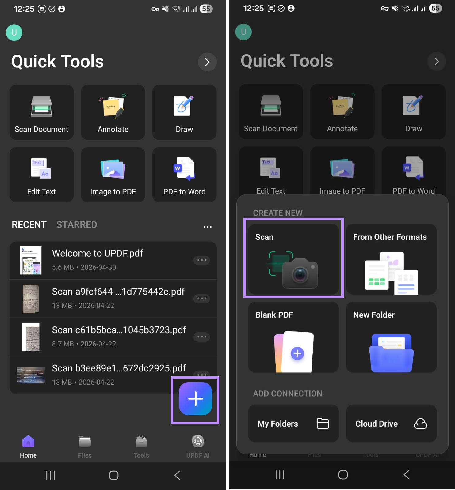The height and width of the screenshot is (490, 455).
Task: Tap the battery indicator on left screen
Action: (206, 9)
